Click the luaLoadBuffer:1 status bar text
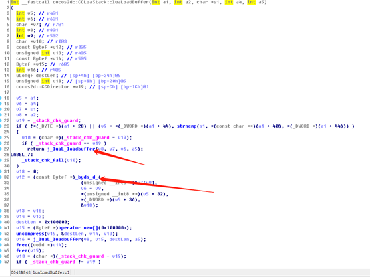The image size is (370, 277). coord(51,272)
